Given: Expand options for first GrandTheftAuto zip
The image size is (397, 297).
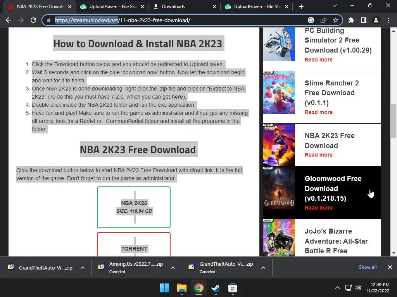Looking at the screenshot, I should point(83,268).
